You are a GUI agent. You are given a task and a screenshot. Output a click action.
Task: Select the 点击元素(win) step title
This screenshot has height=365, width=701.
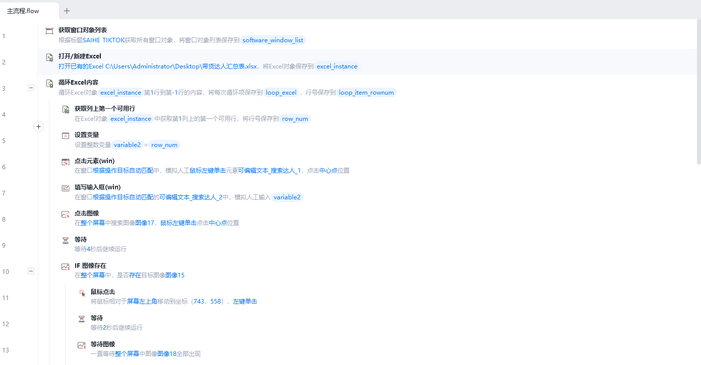(x=95, y=161)
